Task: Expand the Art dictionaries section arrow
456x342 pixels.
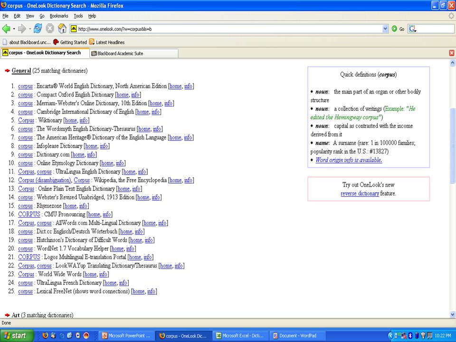Action: [x=7, y=315]
